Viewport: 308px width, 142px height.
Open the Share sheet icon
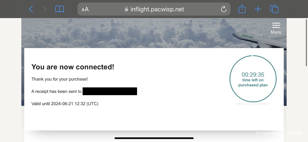click(242, 9)
